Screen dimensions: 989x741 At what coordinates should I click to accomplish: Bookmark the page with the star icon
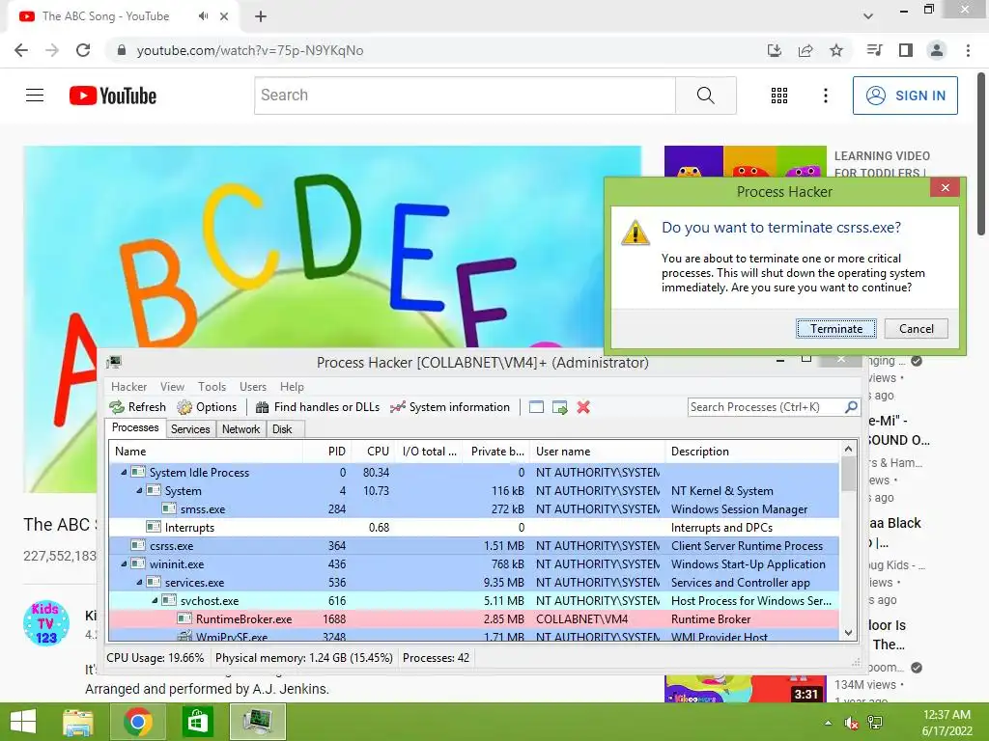point(836,50)
